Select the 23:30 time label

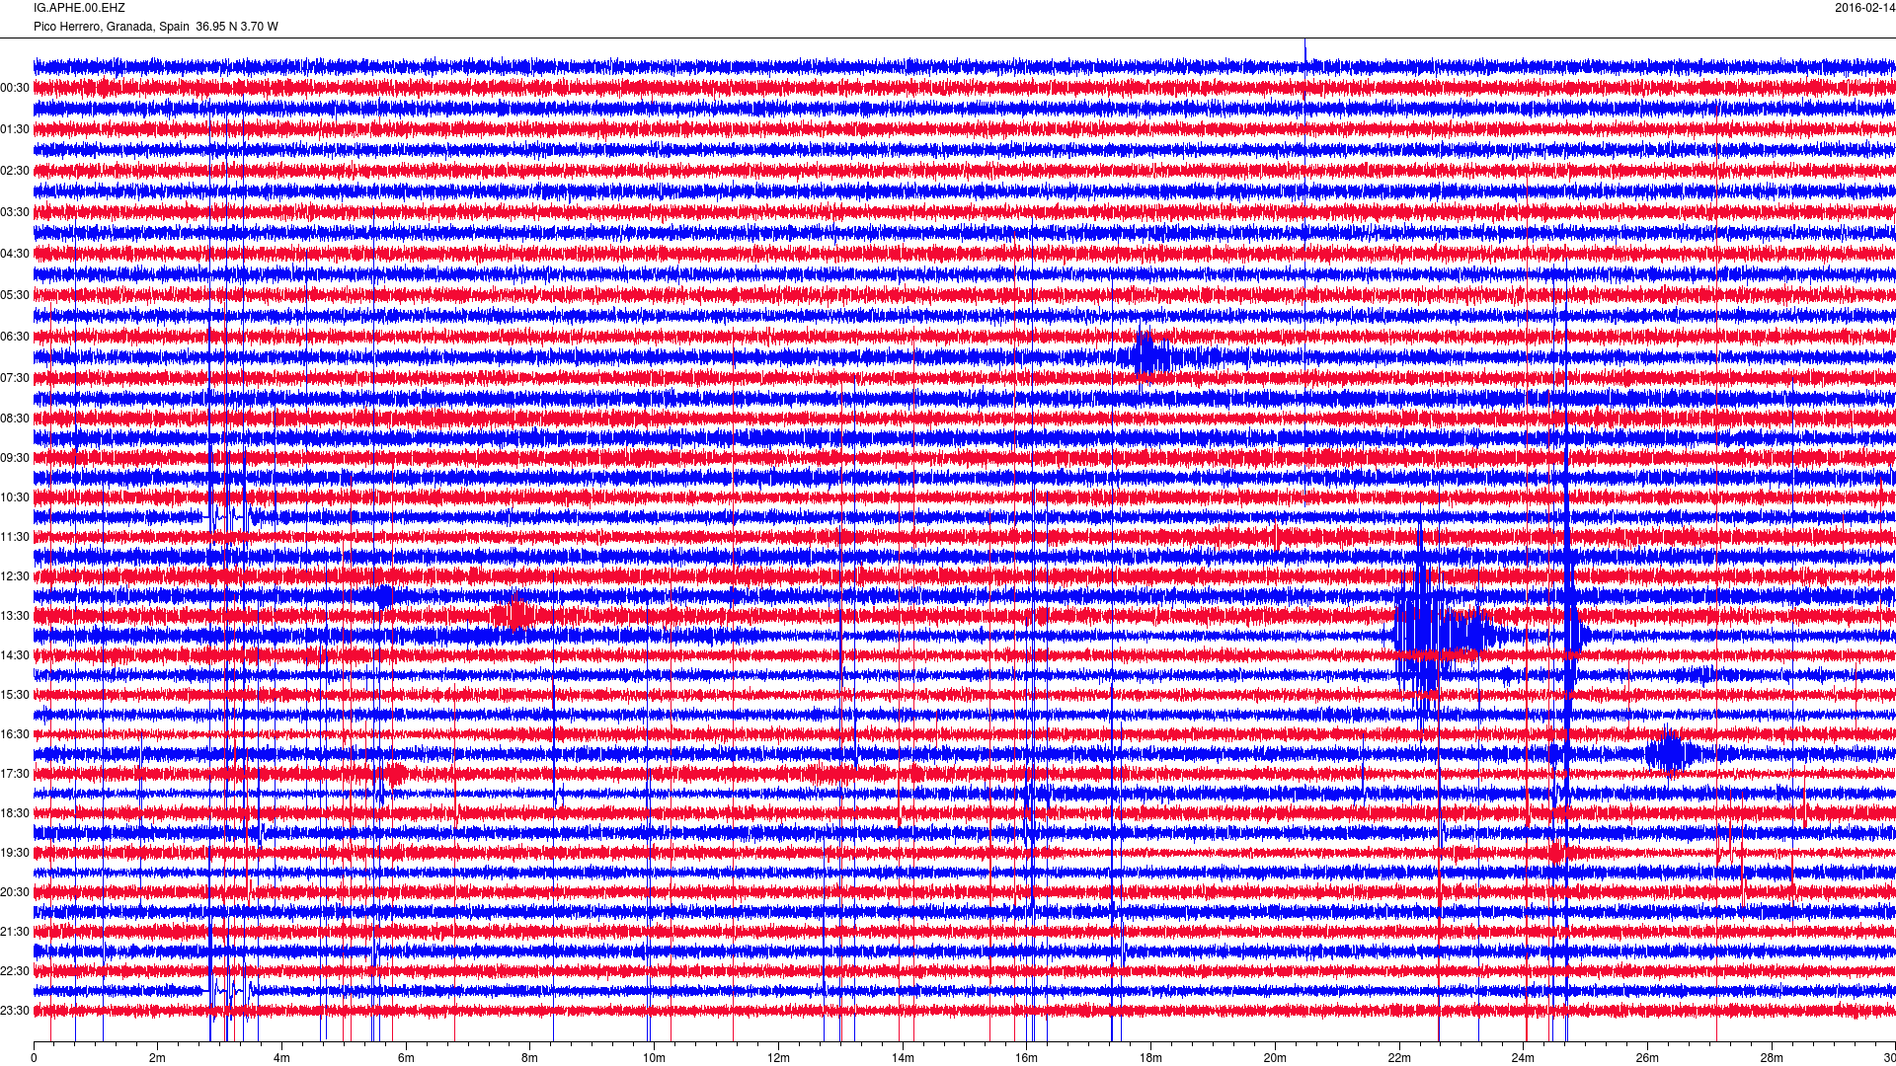[15, 1011]
